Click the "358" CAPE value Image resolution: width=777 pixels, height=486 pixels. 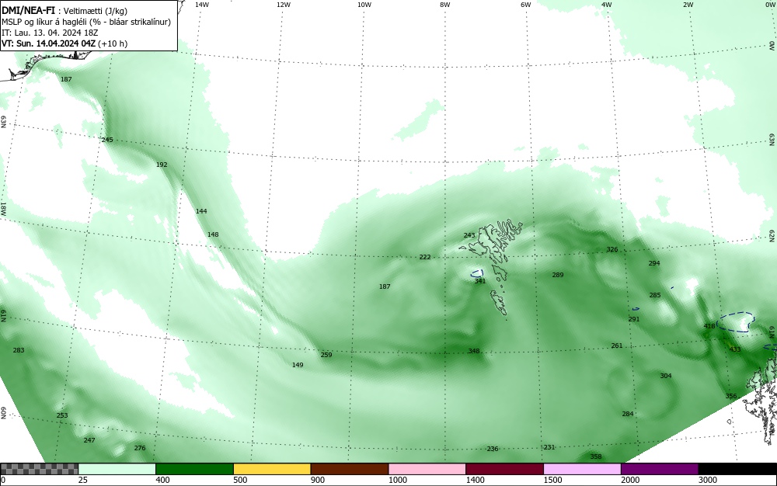coord(596,456)
